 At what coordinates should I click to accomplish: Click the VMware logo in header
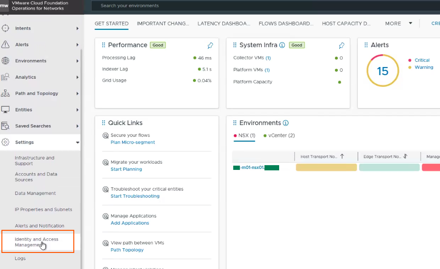[4, 6]
